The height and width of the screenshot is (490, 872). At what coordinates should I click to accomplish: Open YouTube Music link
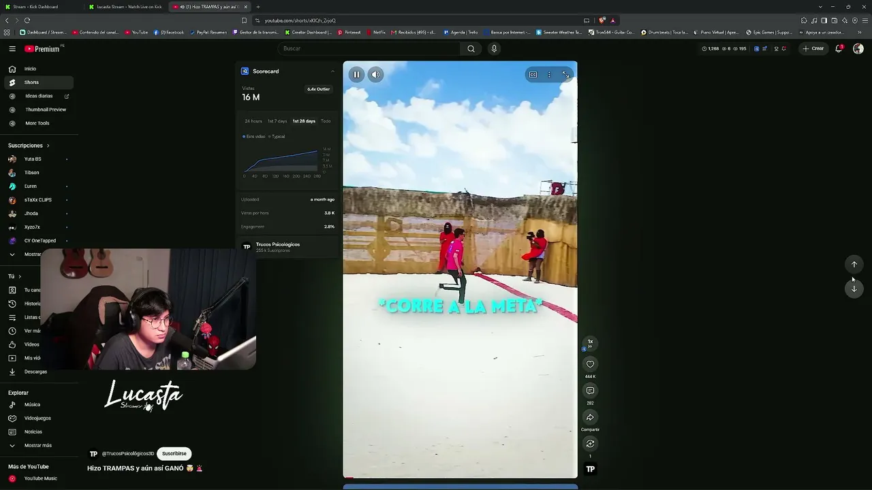coord(38,478)
